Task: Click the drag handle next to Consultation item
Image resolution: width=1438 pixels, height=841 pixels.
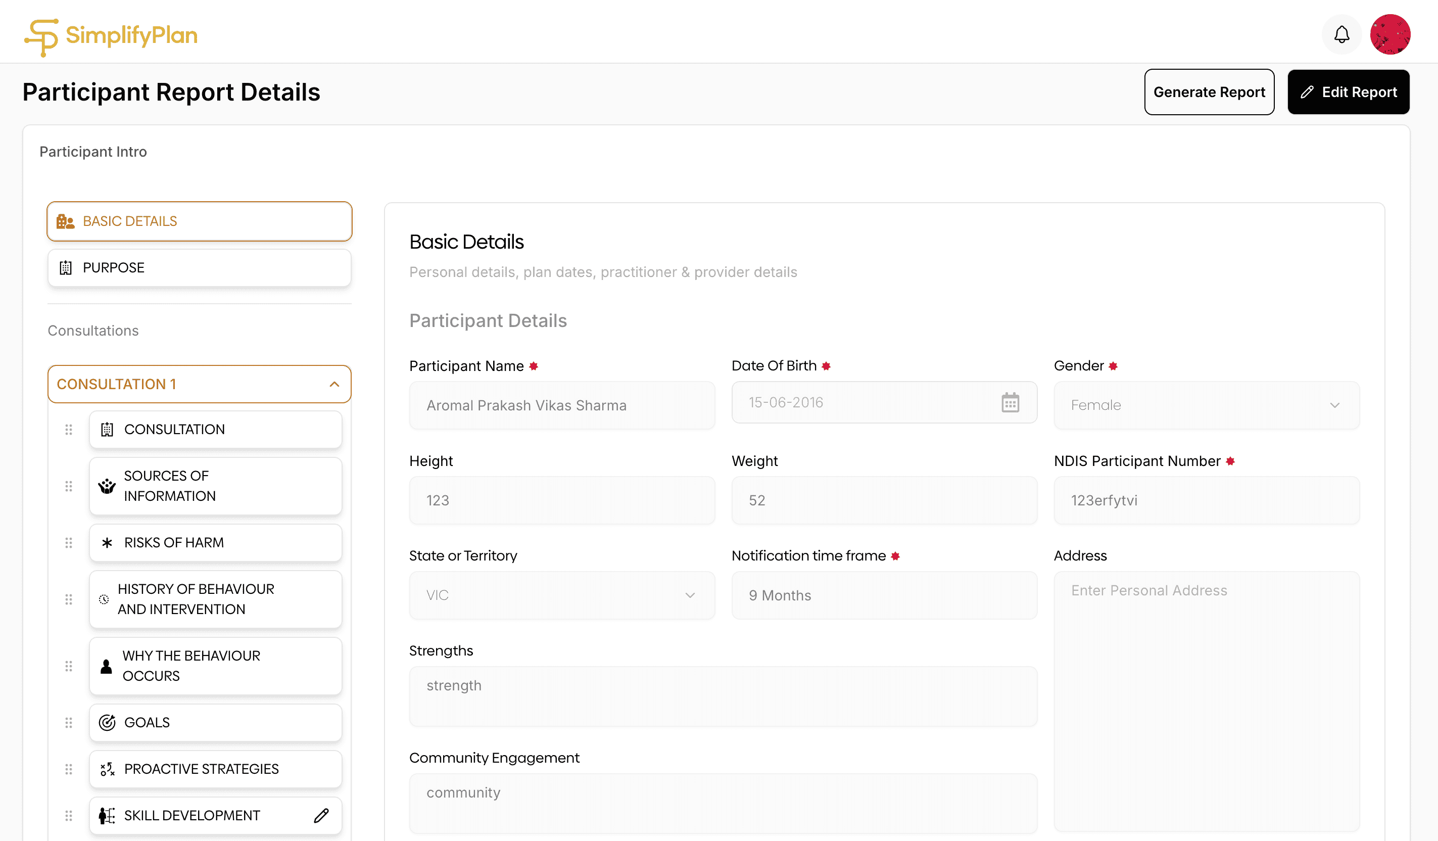Action: coord(69,430)
